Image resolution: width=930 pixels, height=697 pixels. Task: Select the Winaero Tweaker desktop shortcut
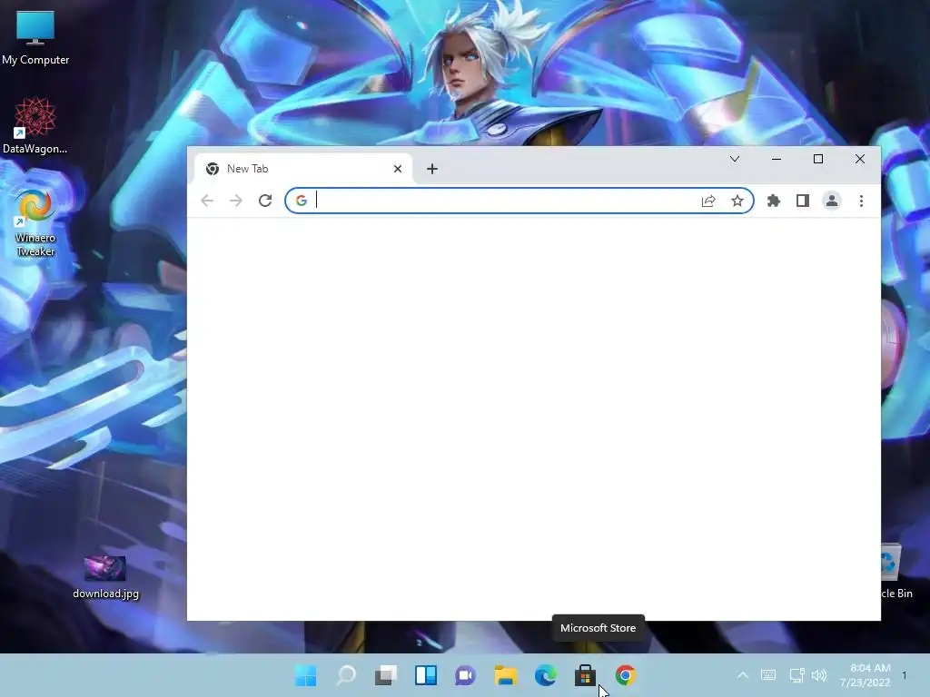pos(35,222)
